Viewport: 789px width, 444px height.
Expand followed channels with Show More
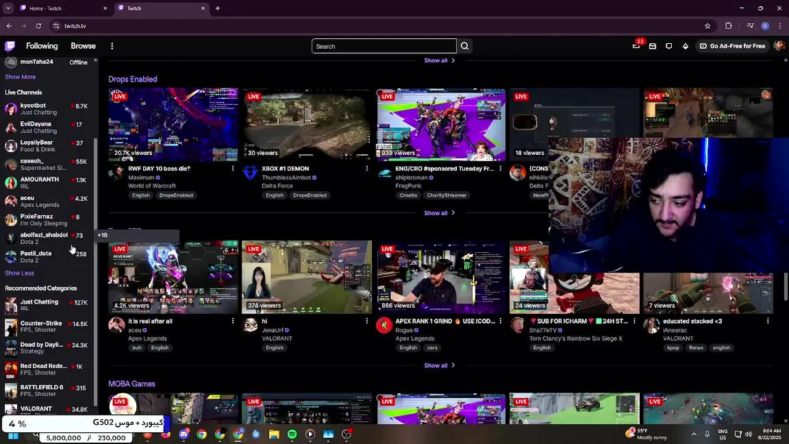[x=20, y=77]
